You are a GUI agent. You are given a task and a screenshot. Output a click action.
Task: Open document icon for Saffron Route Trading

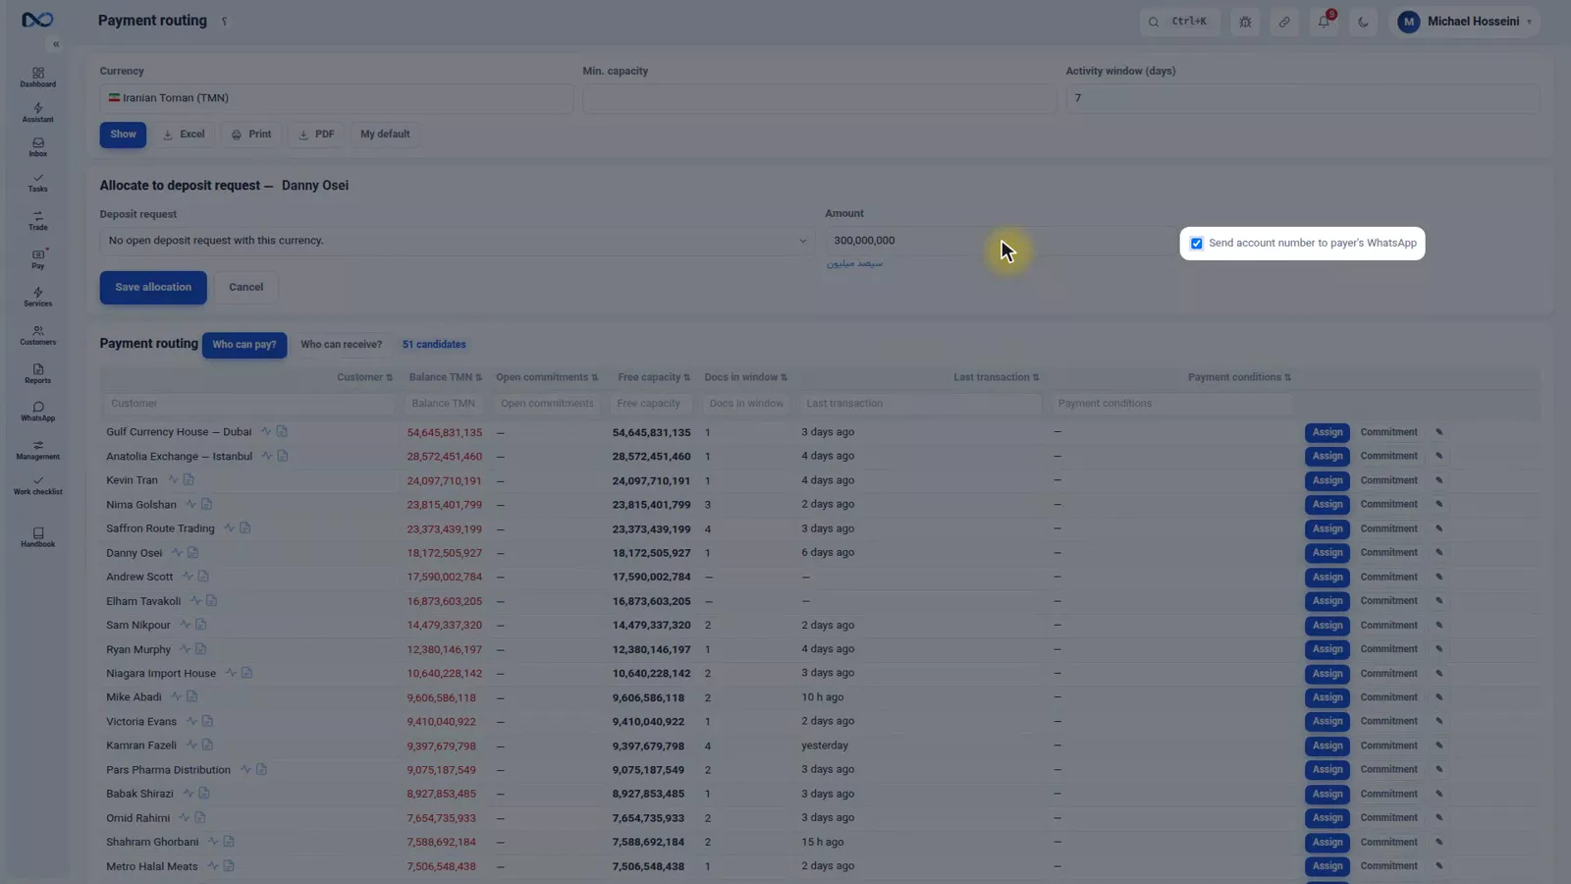click(244, 528)
